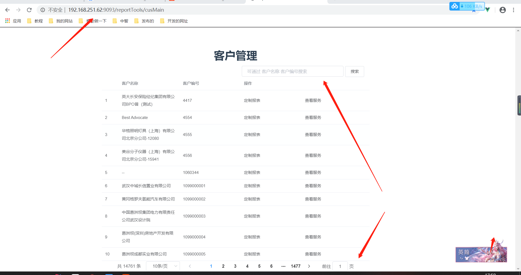The height and width of the screenshot is (275, 521).
Task: Click the 操作 column header
Action: tap(248, 83)
